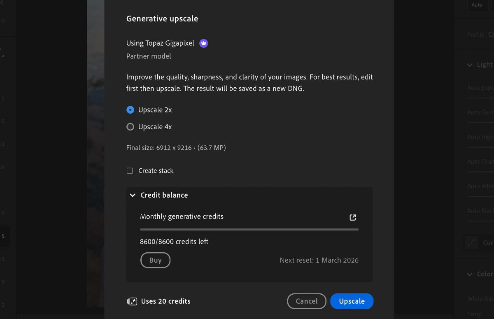Click the purple premium crown icon

(x=203, y=43)
